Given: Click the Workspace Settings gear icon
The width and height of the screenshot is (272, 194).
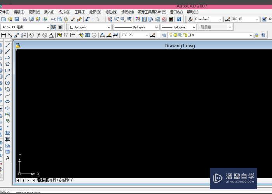Looking at the screenshot, I should click(x=54, y=27).
